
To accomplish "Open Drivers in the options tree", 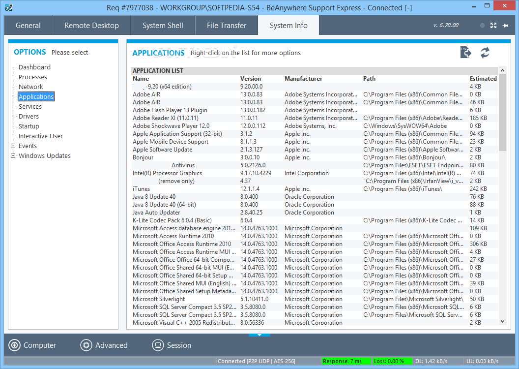I will (x=29, y=117).
